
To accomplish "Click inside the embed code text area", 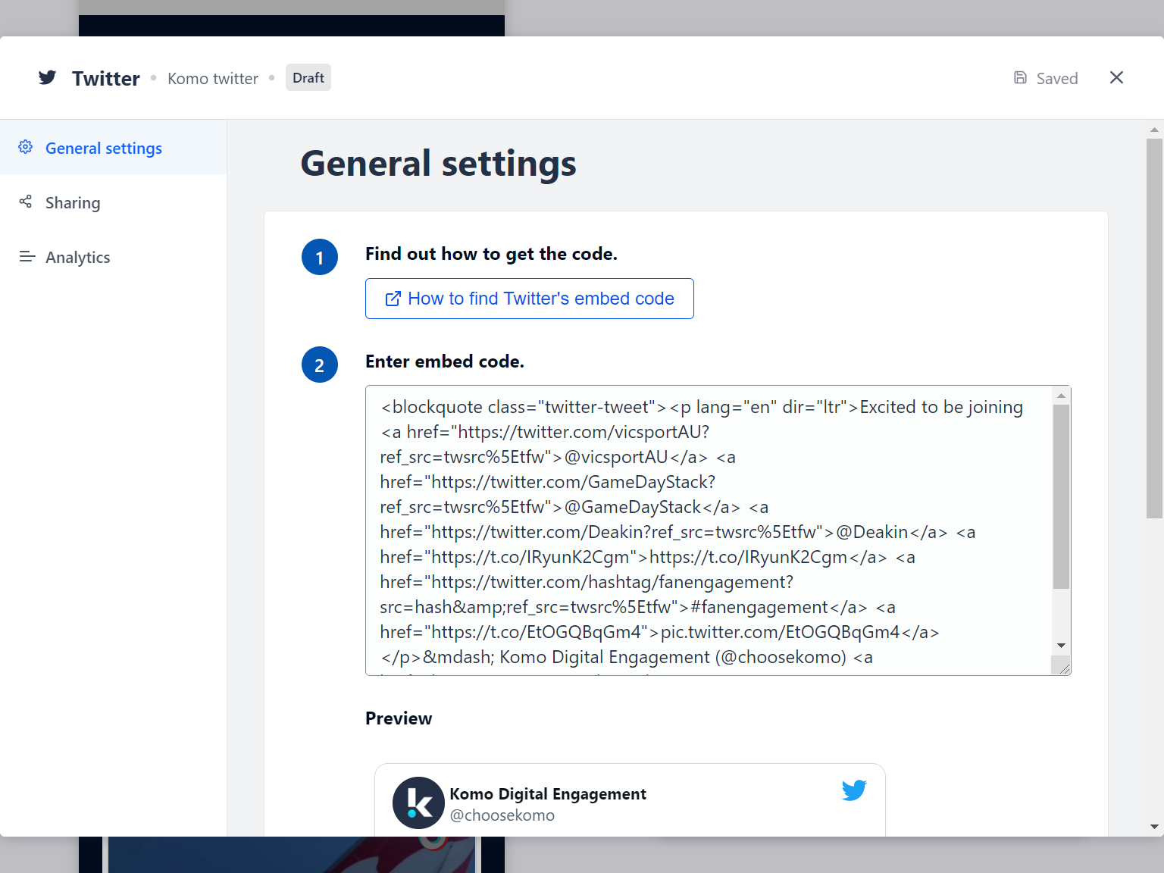I will (705, 530).
